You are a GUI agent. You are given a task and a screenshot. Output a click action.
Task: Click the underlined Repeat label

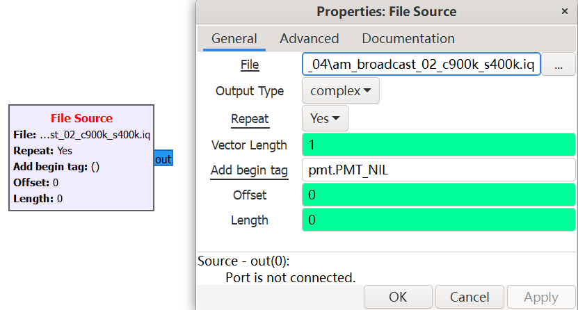point(250,119)
